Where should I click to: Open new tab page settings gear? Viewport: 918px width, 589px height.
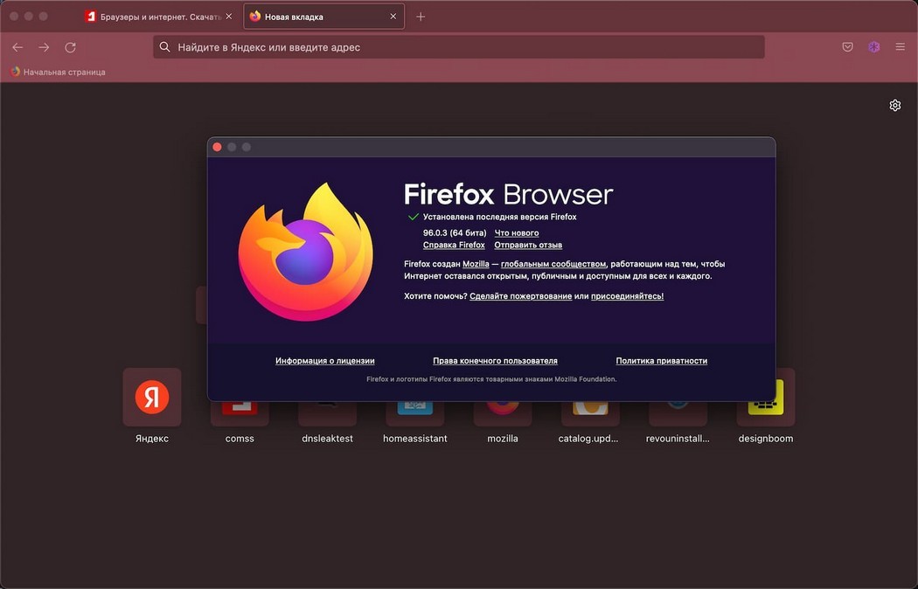[x=895, y=105]
